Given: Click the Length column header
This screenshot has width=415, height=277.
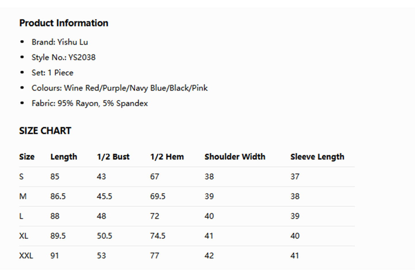Looking at the screenshot, I should [64, 157].
